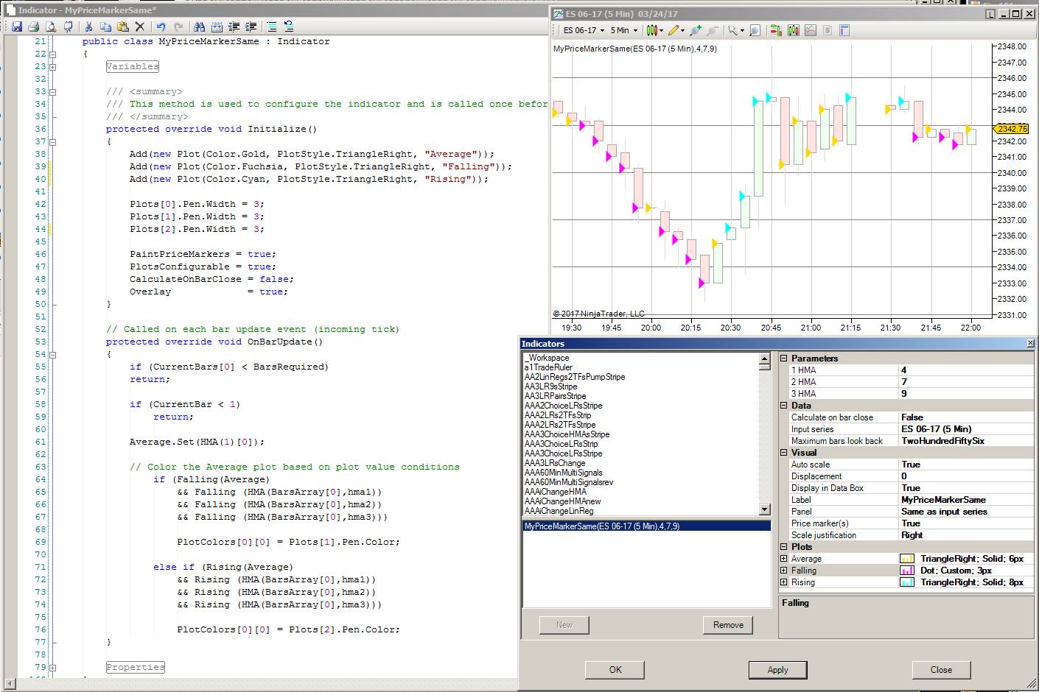Click the Cut scissors icon

click(x=88, y=27)
